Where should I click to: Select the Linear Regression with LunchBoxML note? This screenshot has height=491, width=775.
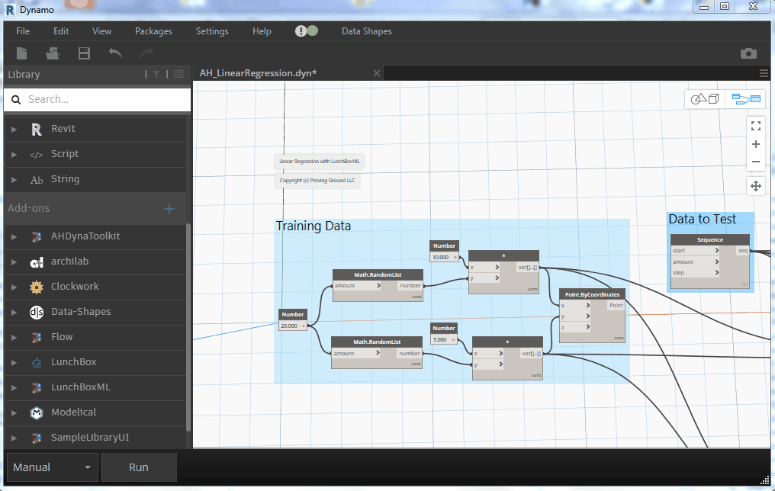320,162
